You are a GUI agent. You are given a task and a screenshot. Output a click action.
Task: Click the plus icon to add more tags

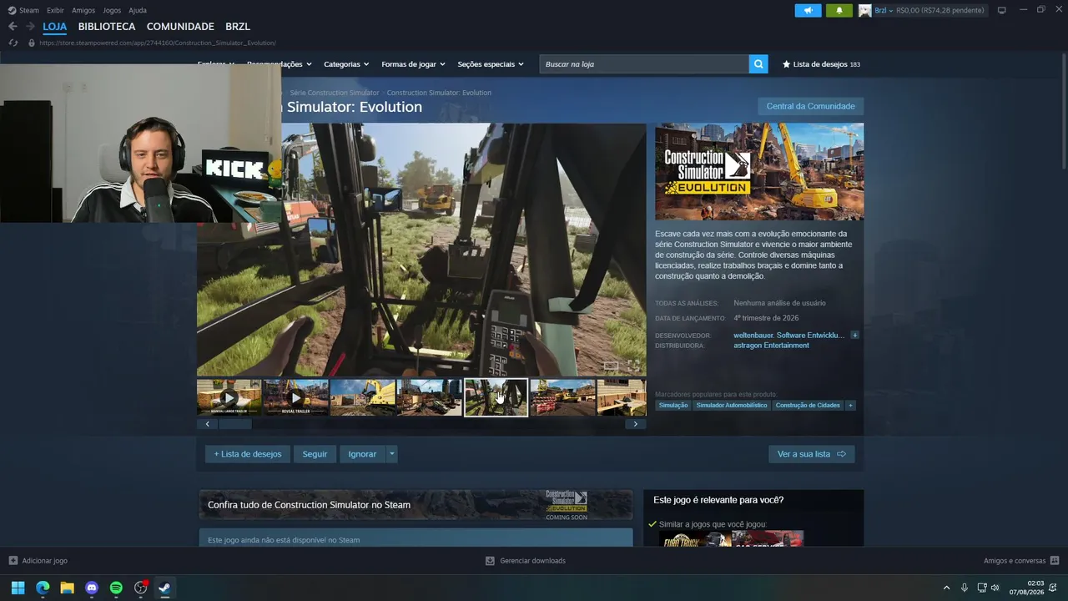[850, 406]
